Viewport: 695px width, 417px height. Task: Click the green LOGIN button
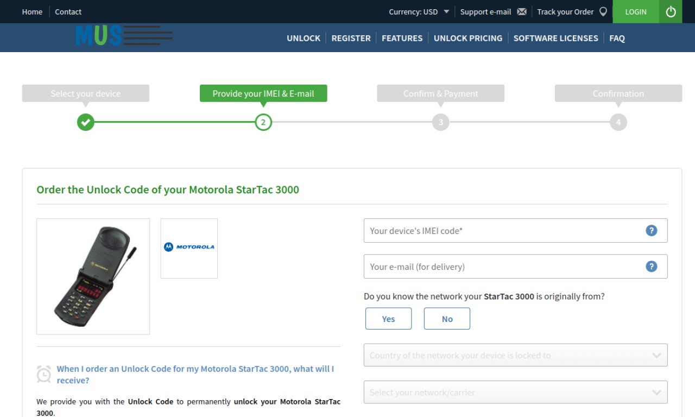[636, 11]
